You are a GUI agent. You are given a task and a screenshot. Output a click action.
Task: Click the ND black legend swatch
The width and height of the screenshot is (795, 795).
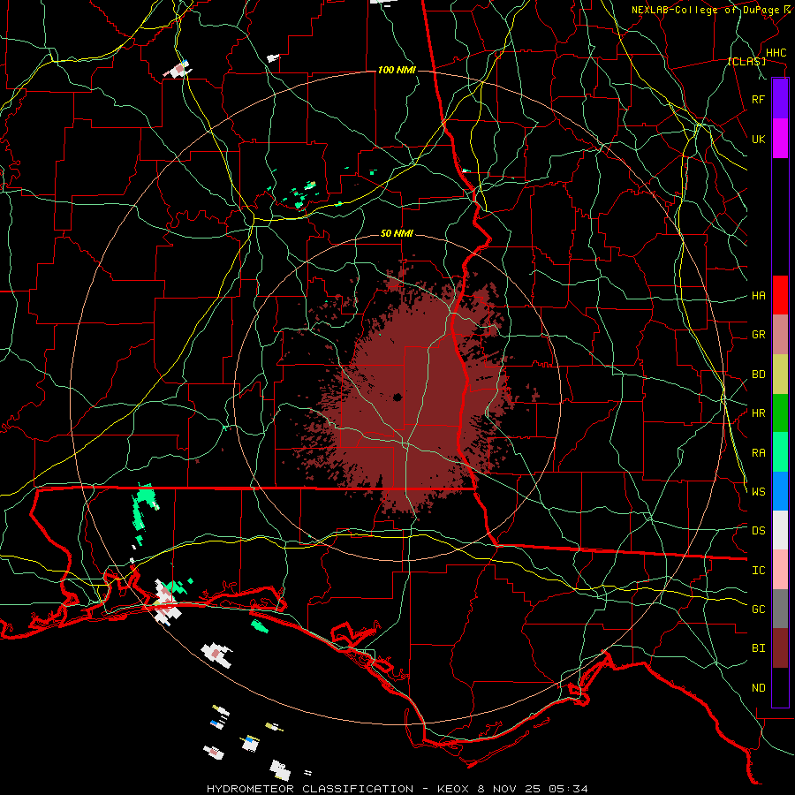[x=780, y=687]
